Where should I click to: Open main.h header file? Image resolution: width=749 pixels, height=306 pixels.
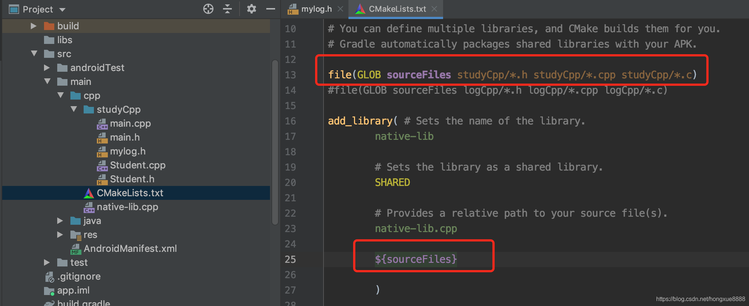(x=136, y=137)
